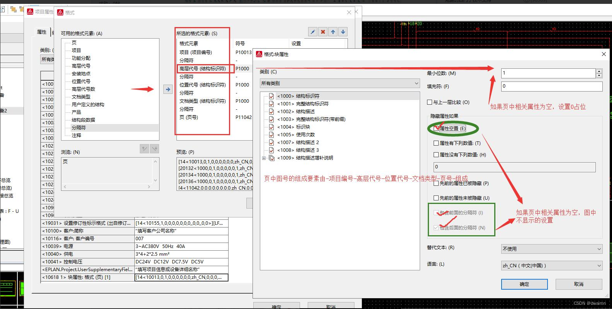Click the document icon beside <1004> 标识块
This screenshot has width=612, height=309.
coord(271,127)
